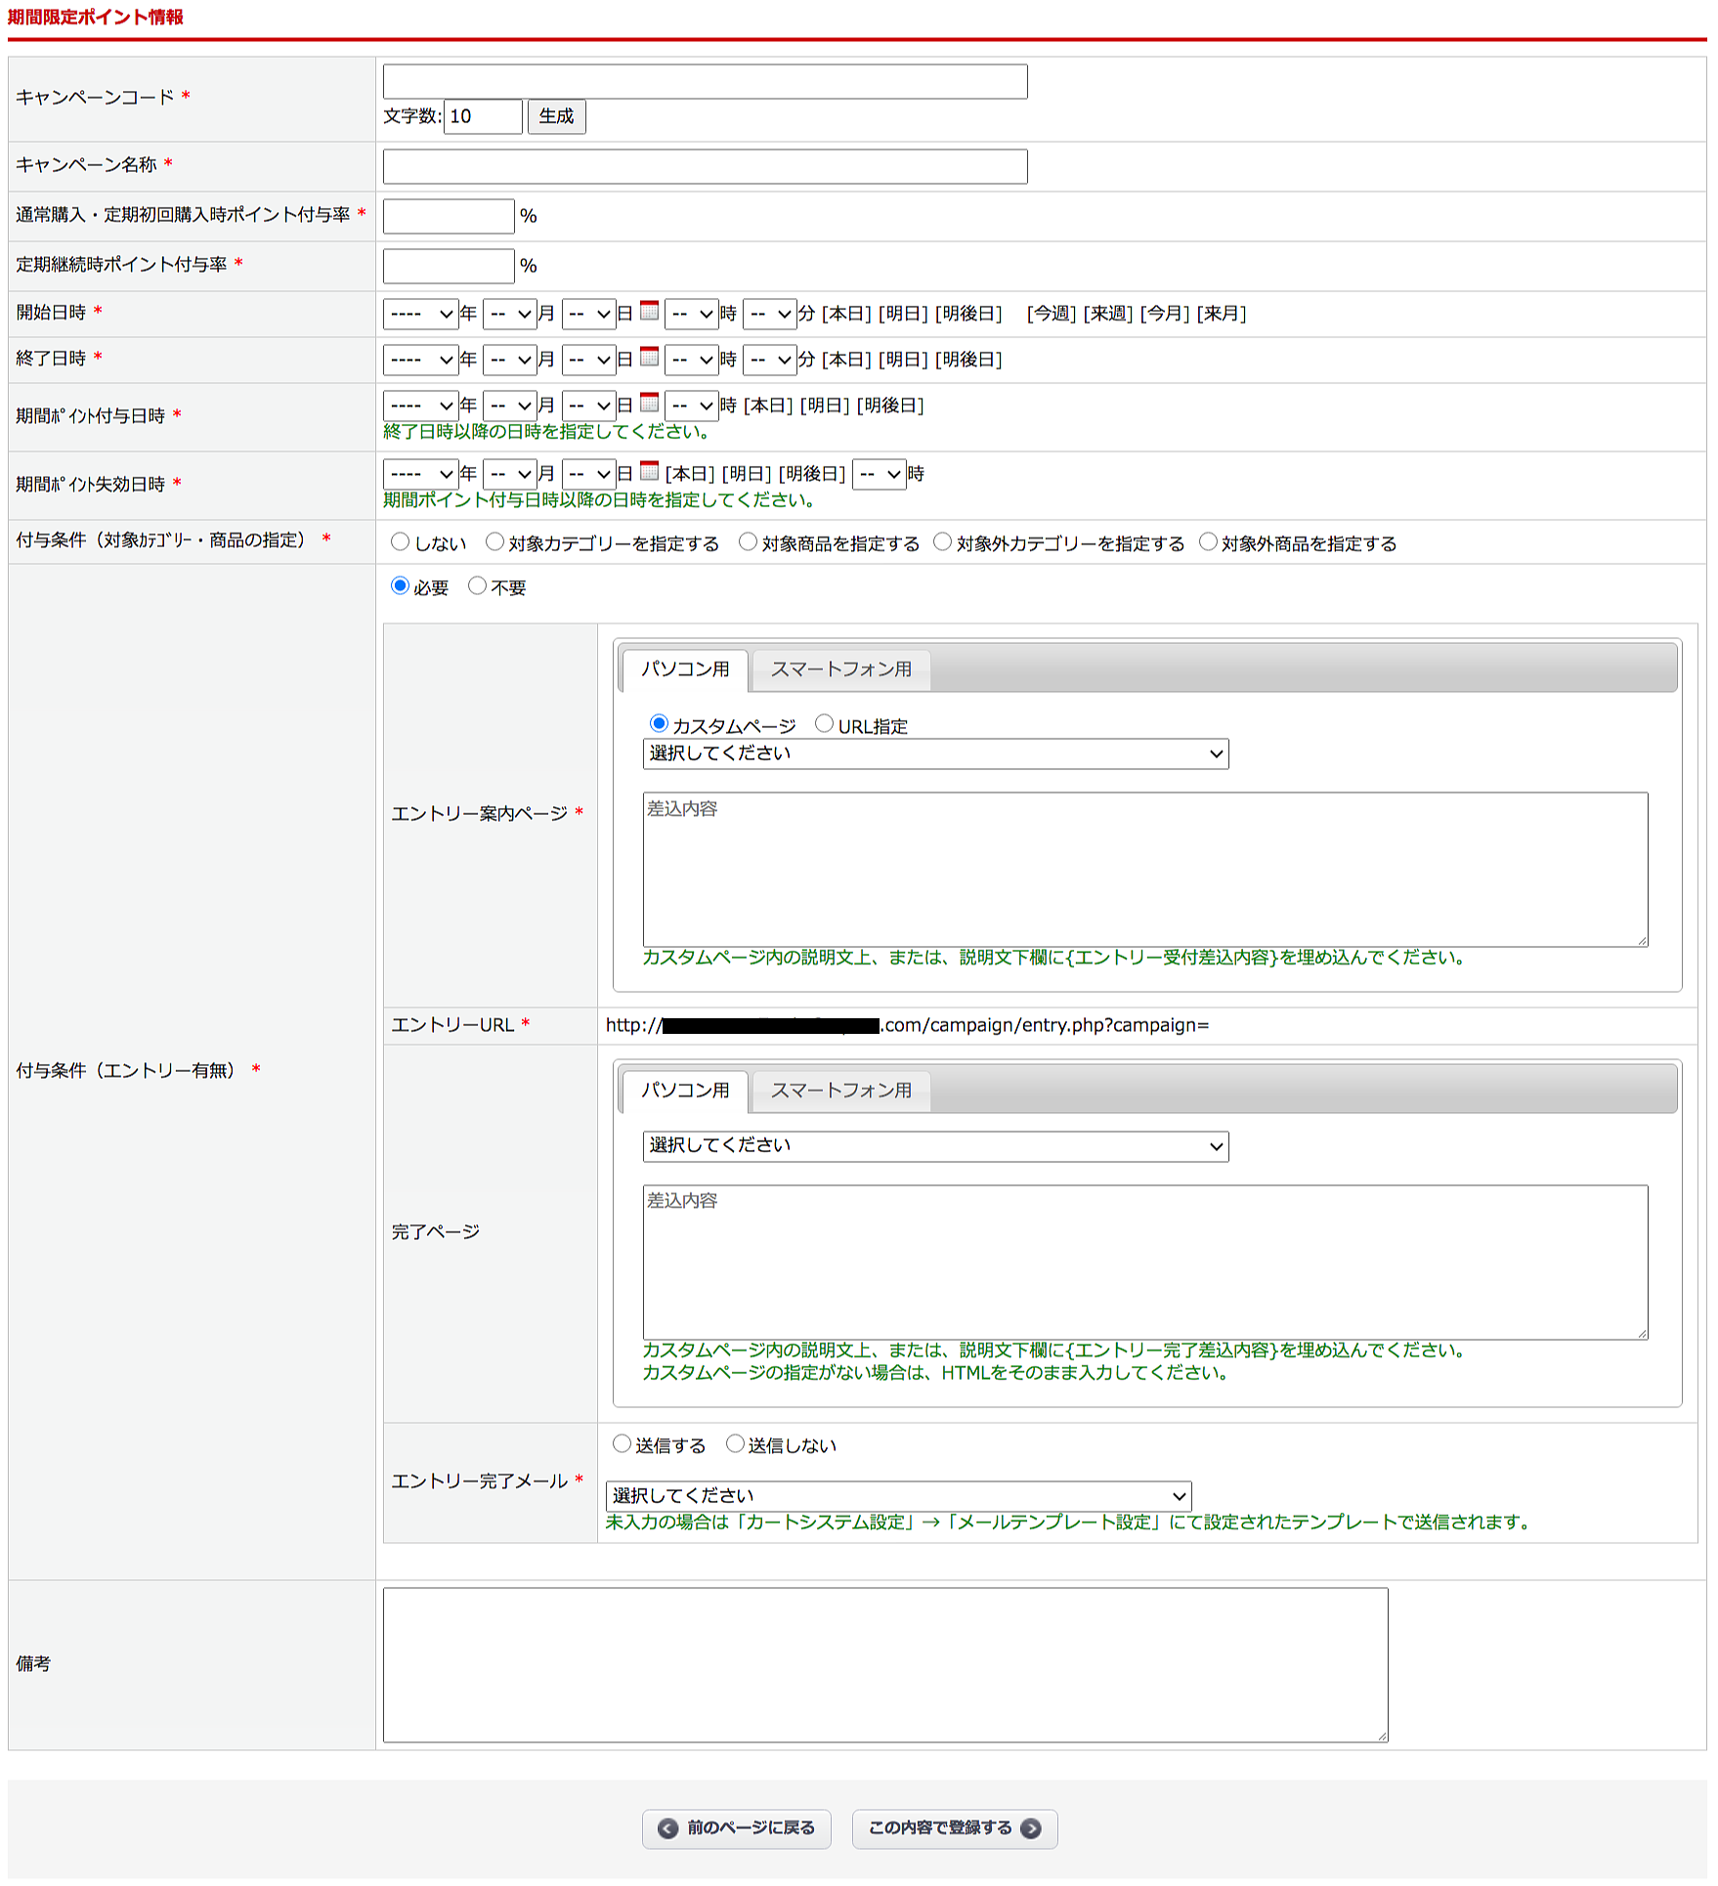Click 差込内容 textarea in 完了ページ

tap(1145, 1263)
